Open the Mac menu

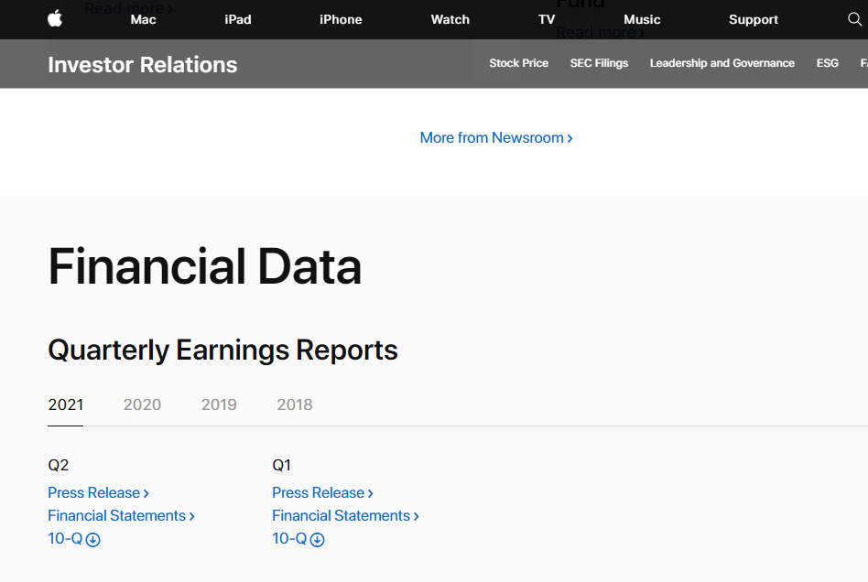[144, 19]
